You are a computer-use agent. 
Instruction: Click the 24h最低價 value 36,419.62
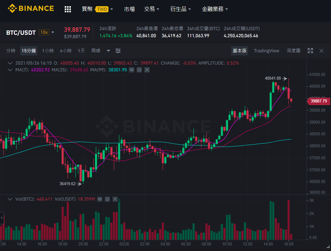171,36
